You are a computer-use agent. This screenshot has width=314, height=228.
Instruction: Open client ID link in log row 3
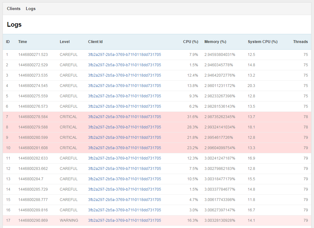click(125, 75)
